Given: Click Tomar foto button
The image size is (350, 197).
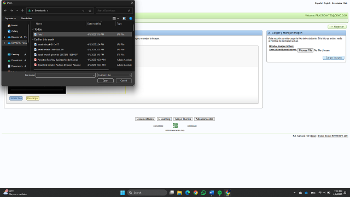Looking at the screenshot, I should click(x=16, y=99).
